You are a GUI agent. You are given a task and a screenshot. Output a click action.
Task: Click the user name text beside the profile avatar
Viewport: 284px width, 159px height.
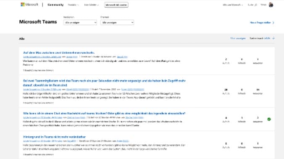click(x=263, y=5)
